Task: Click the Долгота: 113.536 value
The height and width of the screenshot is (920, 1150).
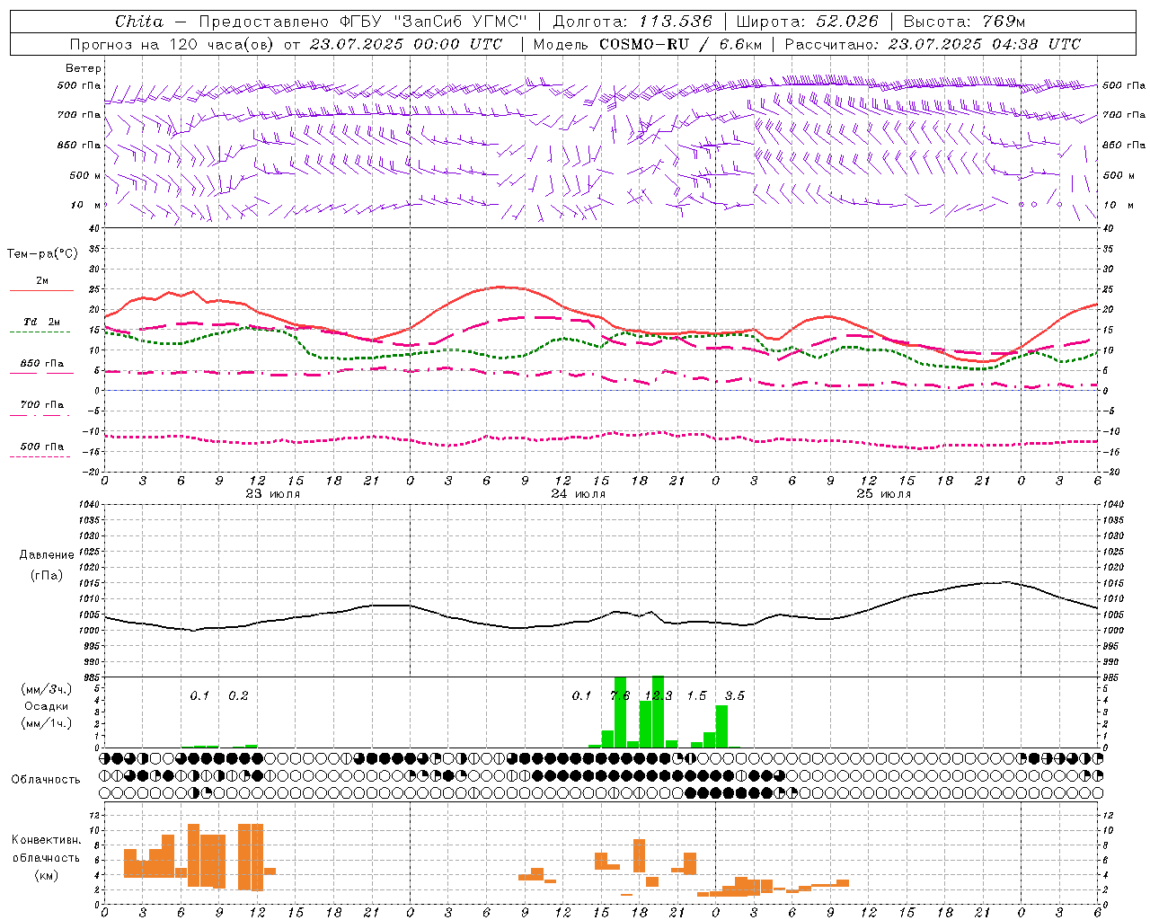Action: pos(632,21)
